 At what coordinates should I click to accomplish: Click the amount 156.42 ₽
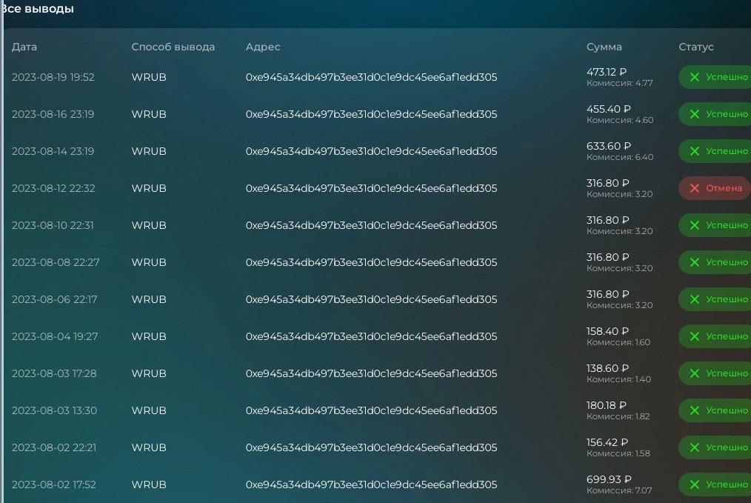(x=607, y=442)
